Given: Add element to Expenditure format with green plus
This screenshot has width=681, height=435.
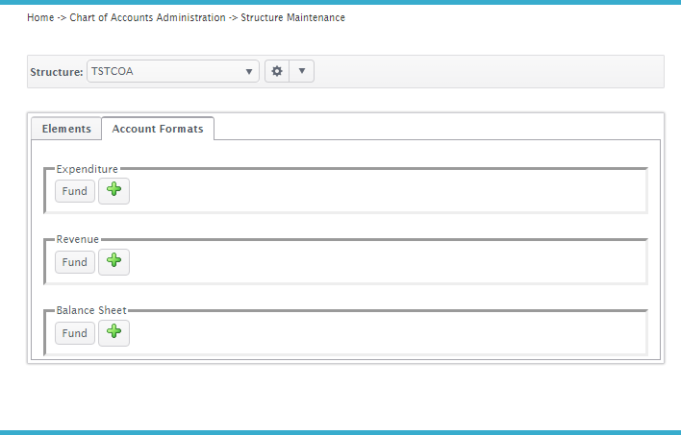Looking at the screenshot, I should click(113, 191).
